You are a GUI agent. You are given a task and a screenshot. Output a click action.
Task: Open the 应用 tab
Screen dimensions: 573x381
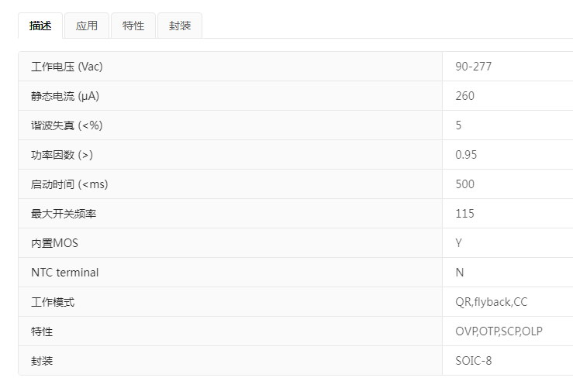[x=87, y=26]
